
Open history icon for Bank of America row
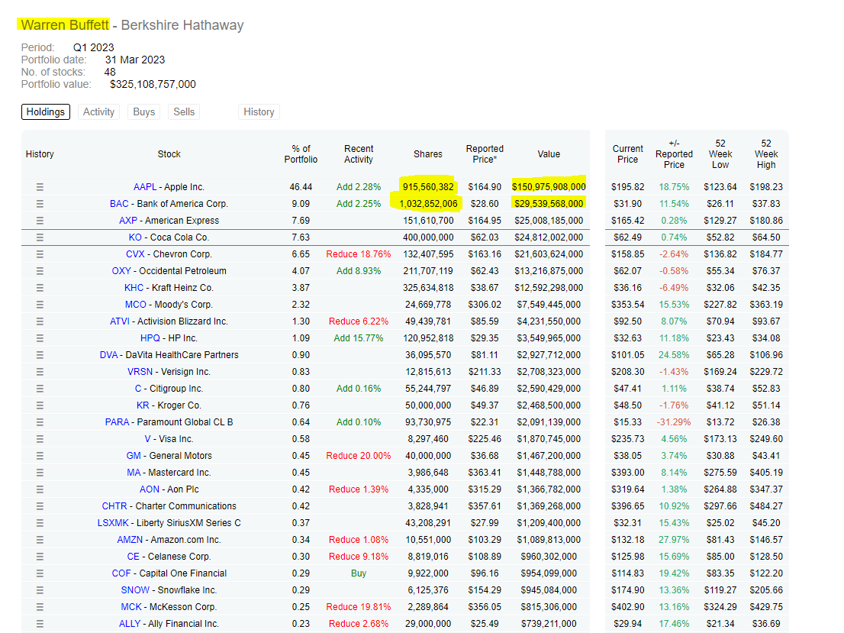(40, 204)
